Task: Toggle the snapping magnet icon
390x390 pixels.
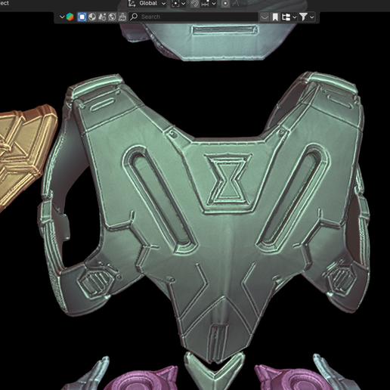Action: pyautogui.click(x=194, y=4)
